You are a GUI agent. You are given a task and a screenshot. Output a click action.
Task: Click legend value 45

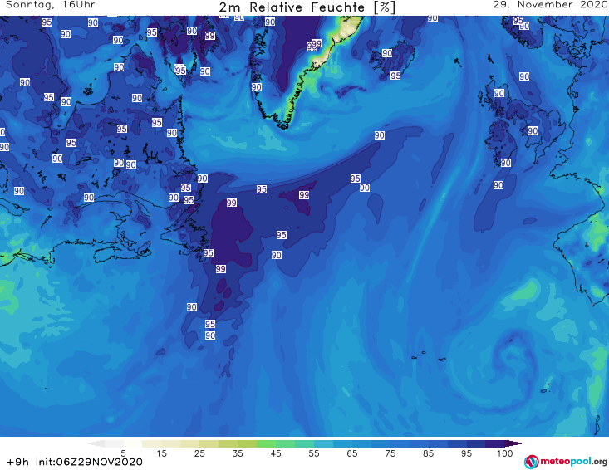click(275, 453)
